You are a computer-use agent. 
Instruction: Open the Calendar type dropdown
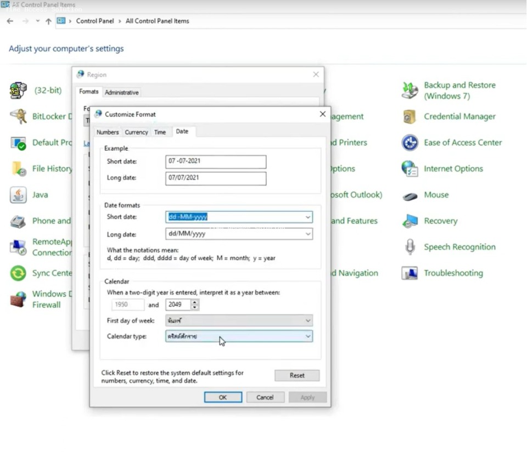tap(307, 336)
